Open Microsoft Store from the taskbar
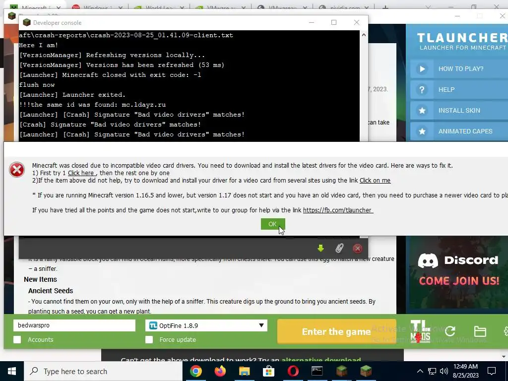 (x=268, y=371)
